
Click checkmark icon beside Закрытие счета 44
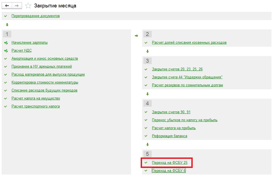click(x=146, y=77)
